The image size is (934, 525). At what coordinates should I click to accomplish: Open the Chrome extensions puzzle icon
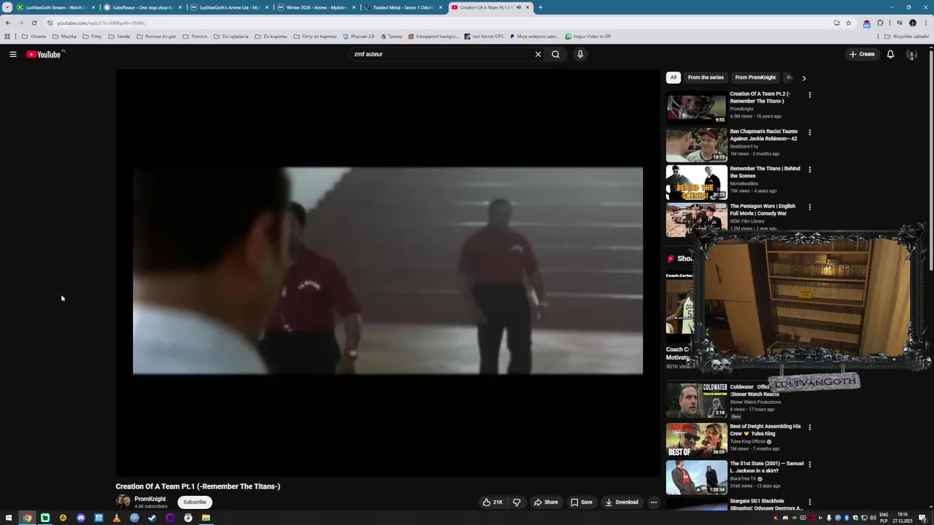(x=880, y=23)
